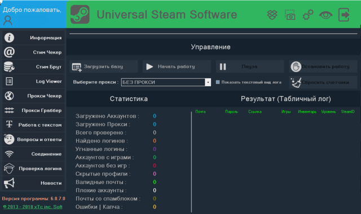Click the Загрузить базу button

coord(104,66)
